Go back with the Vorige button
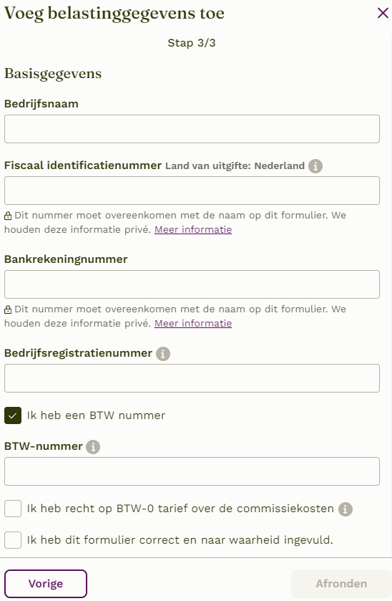 click(46, 584)
